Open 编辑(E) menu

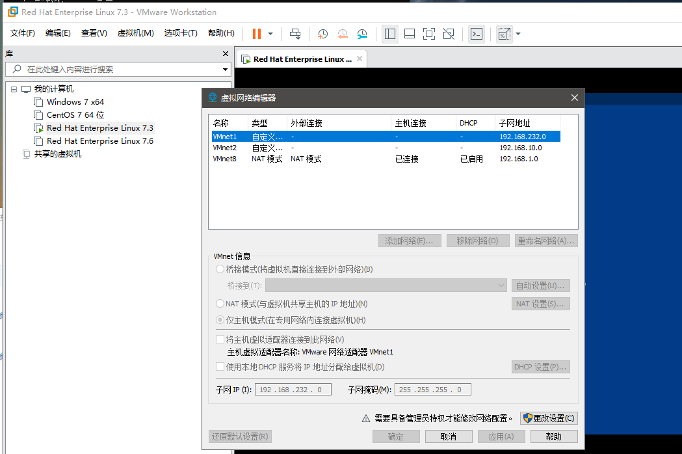tap(58, 33)
